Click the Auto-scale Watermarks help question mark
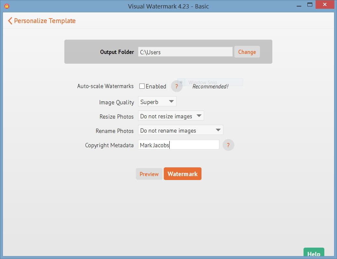This screenshot has height=259, width=337. pyautogui.click(x=176, y=86)
